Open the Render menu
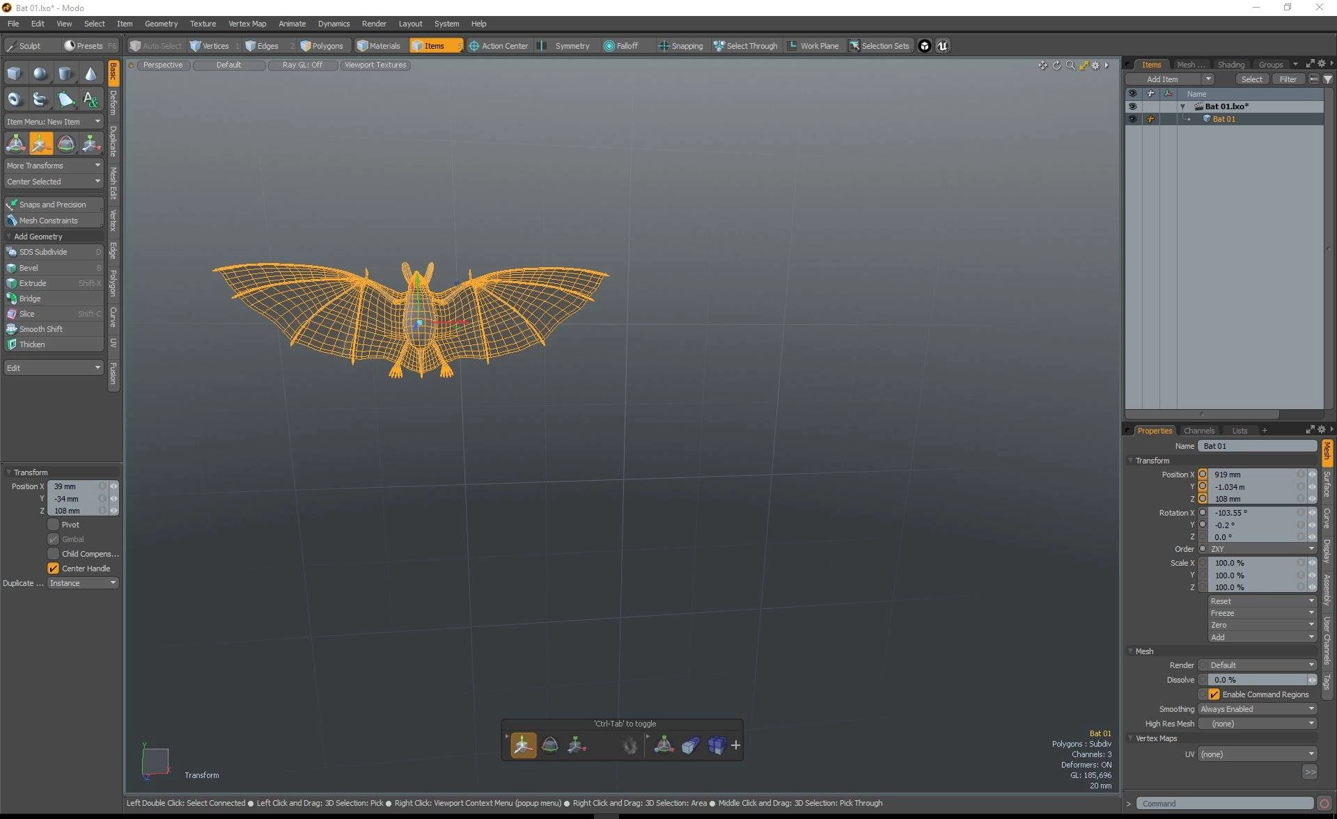This screenshot has width=1337, height=819. click(374, 24)
